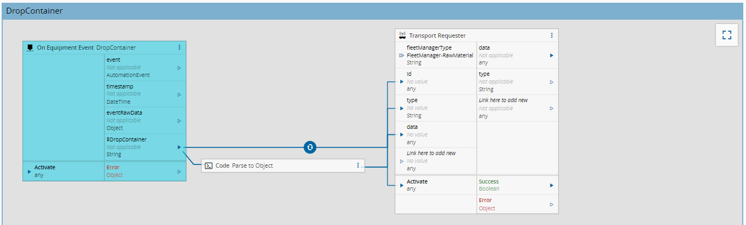This screenshot has width=746, height=225.
Task: Click the event output port arrow
Action: tap(179, 68)
